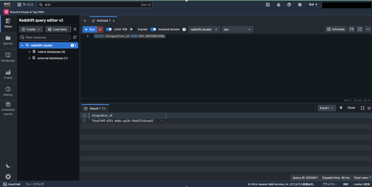Refresh the resources list
Viewport: 372px width, 187px height.
tap(75, 37)
